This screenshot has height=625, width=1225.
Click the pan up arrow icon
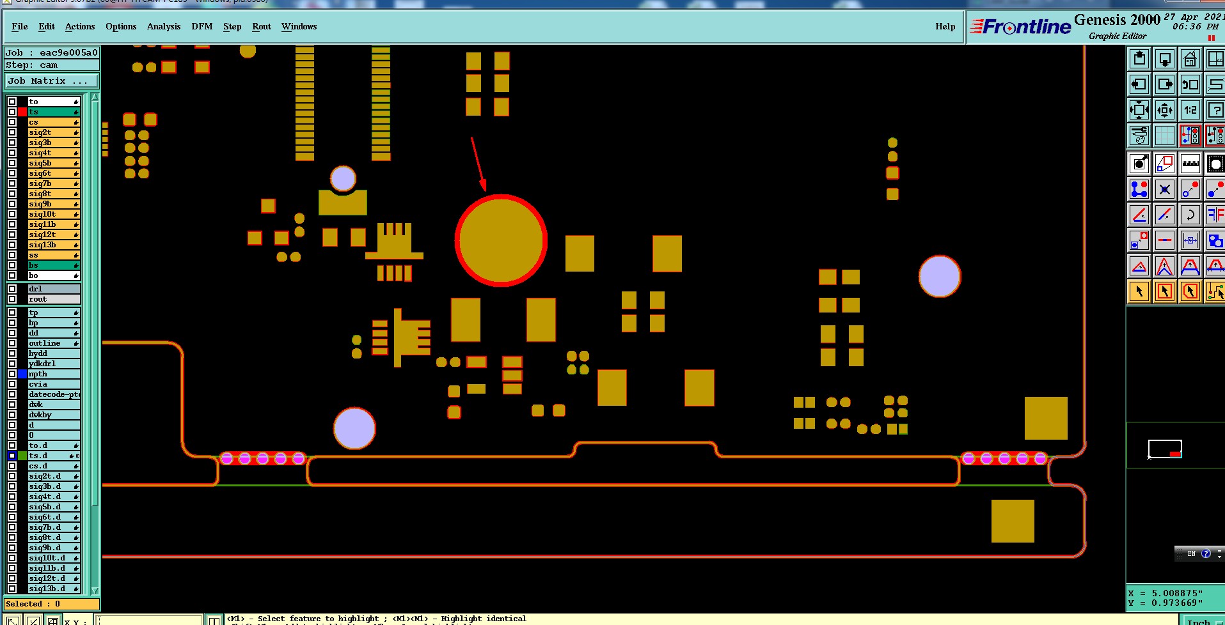[x=1139, y=59]
